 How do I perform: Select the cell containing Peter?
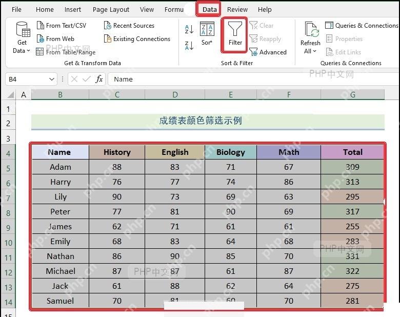[61, 211]
